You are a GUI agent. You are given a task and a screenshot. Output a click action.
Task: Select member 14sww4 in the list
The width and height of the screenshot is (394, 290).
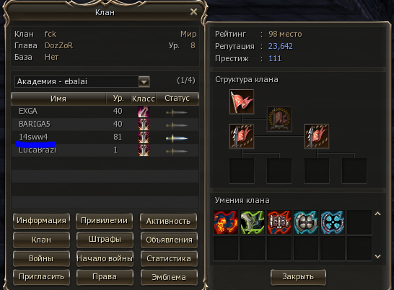tap(105, 137)
